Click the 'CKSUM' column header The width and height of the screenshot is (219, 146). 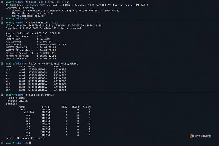(x=87, y=107)
